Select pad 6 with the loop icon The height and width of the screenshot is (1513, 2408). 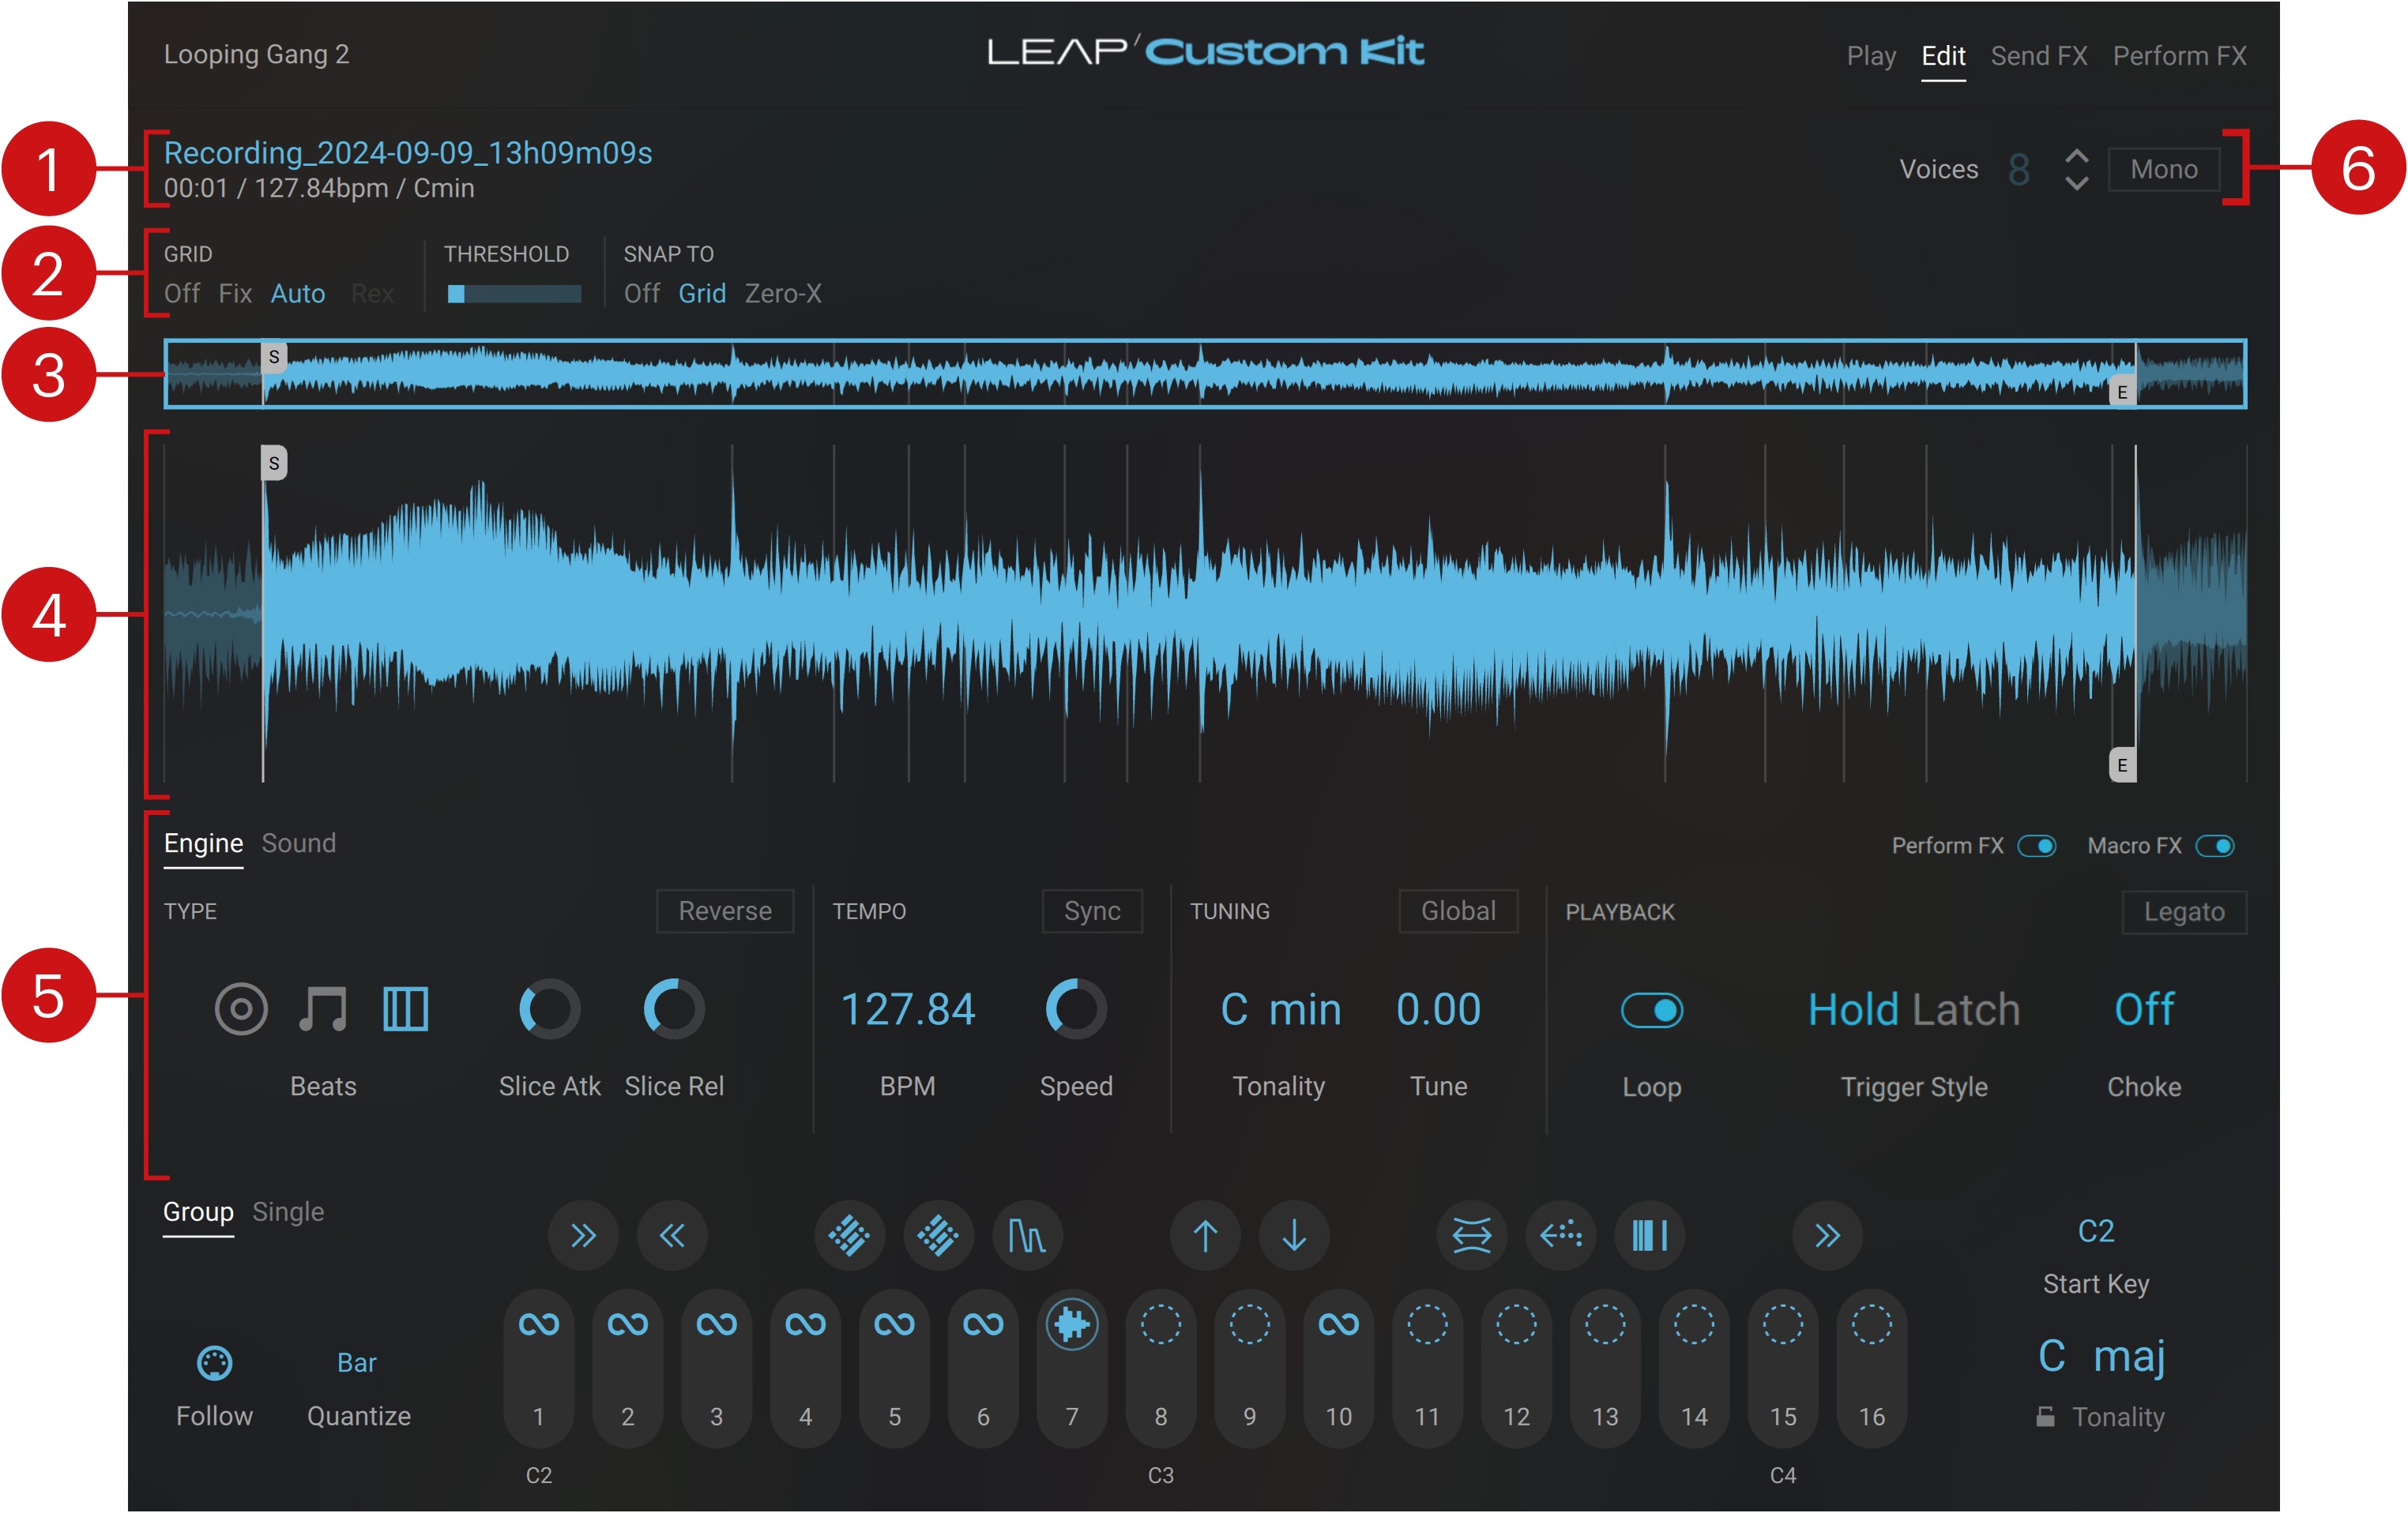click(x=983, y=1368)
